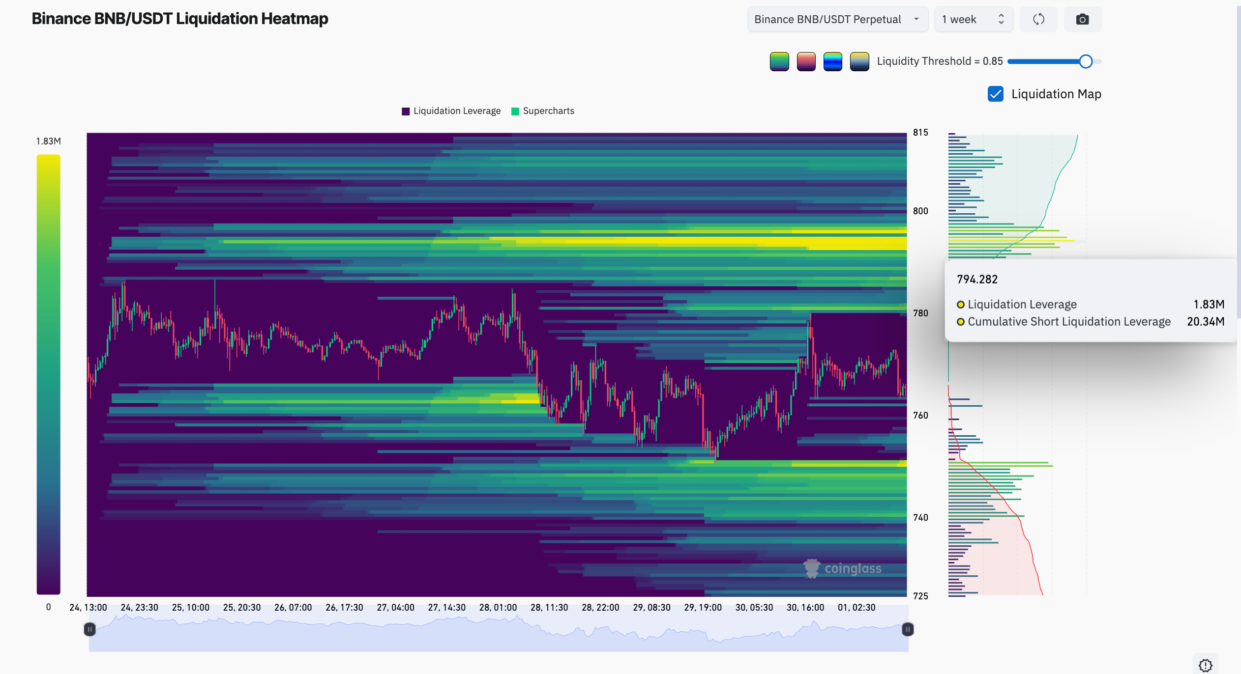This screenshot has height=674, width=1241.
Task: Toggle the Supercharts legend item
Action: 543,111
